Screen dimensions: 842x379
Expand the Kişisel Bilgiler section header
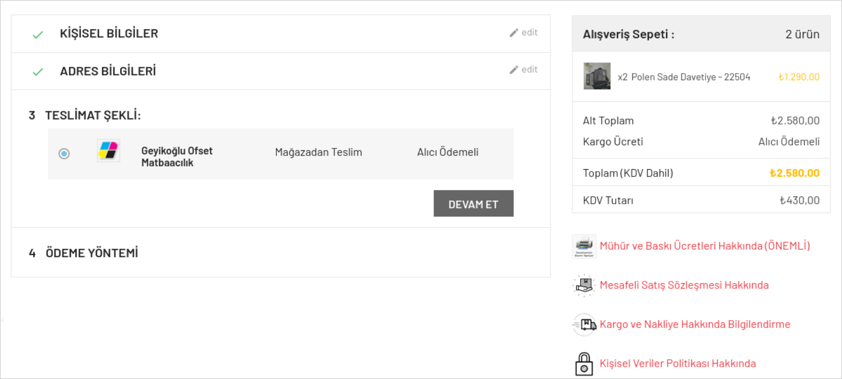[109, 33]
